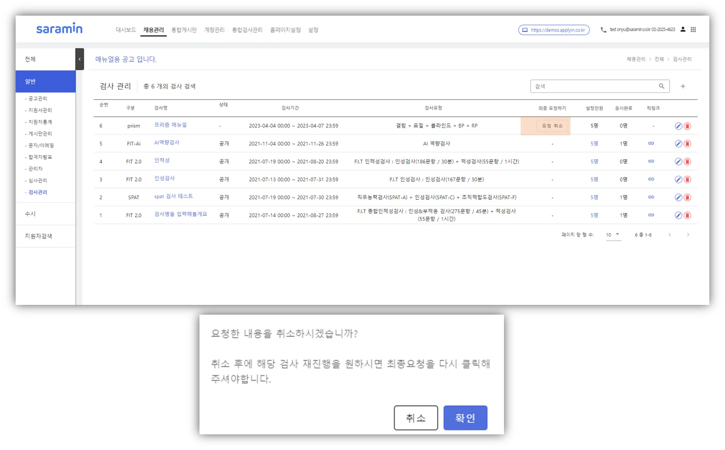
Task: Open 합격자발표 in the sidebar
Action: 40,157
